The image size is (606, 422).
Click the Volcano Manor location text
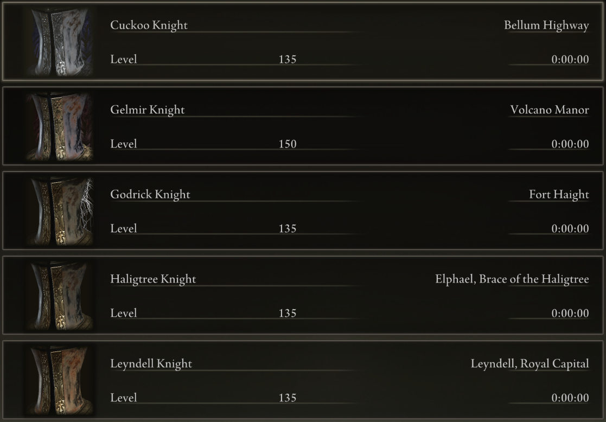550,110
